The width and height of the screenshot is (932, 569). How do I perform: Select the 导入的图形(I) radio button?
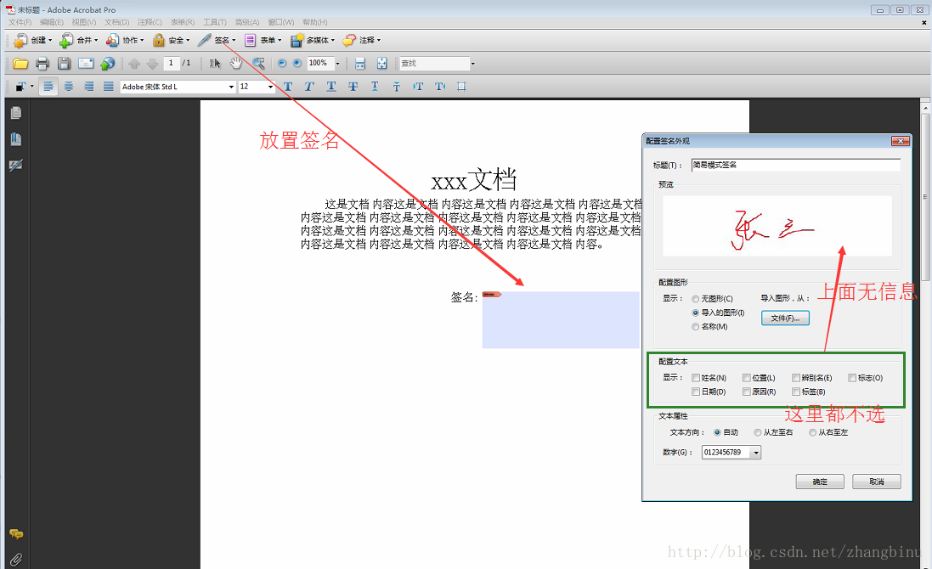tap(696, 313)
